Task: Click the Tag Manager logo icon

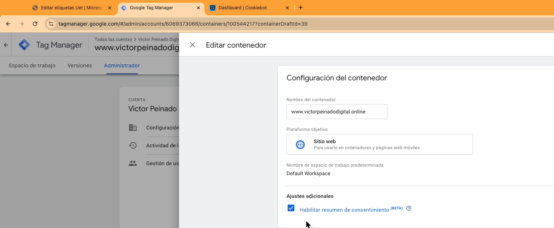Action: point(24,45)
